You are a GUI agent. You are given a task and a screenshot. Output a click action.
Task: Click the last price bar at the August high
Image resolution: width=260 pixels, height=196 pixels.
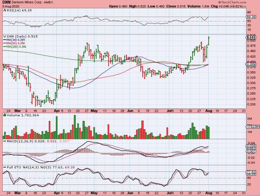208,41
